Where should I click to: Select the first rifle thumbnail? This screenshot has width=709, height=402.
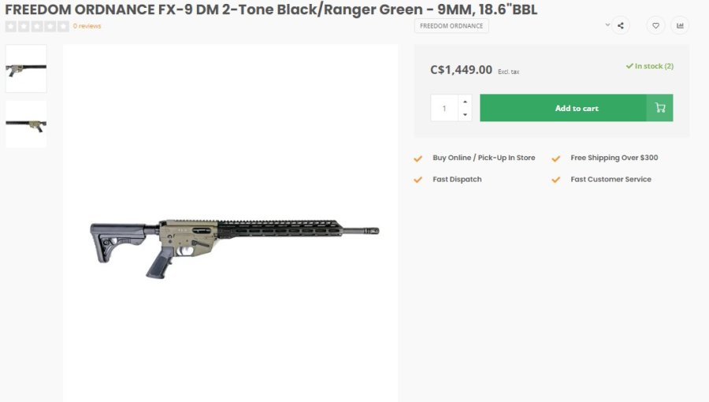(x=26, y=69)
